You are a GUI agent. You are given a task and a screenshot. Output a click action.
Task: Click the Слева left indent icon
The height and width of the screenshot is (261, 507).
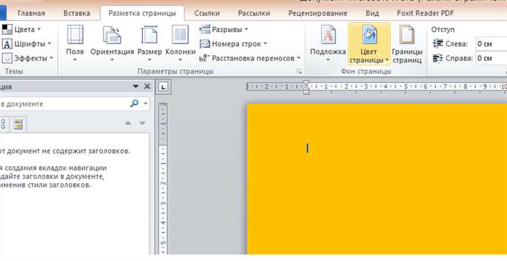438,44
